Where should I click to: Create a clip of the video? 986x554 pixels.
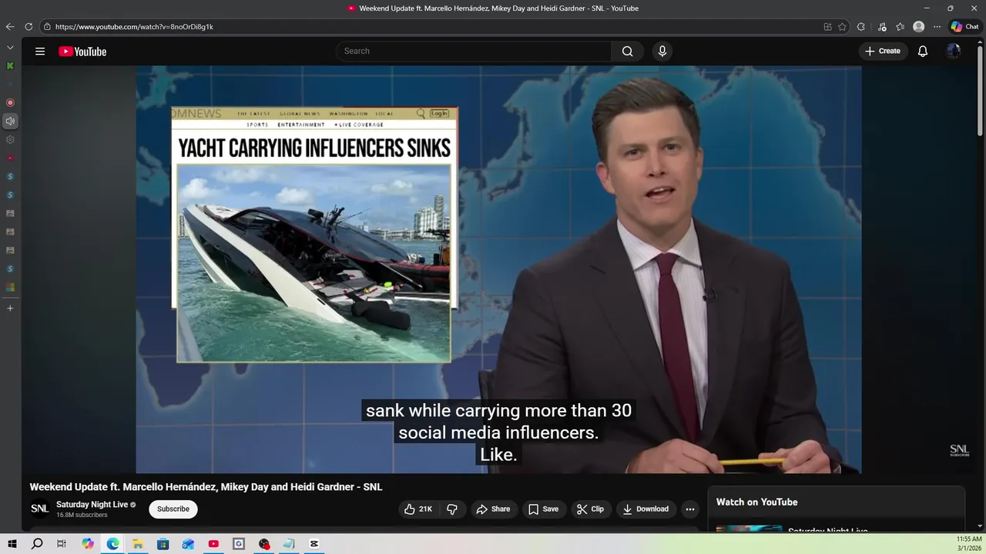[591, 509]
